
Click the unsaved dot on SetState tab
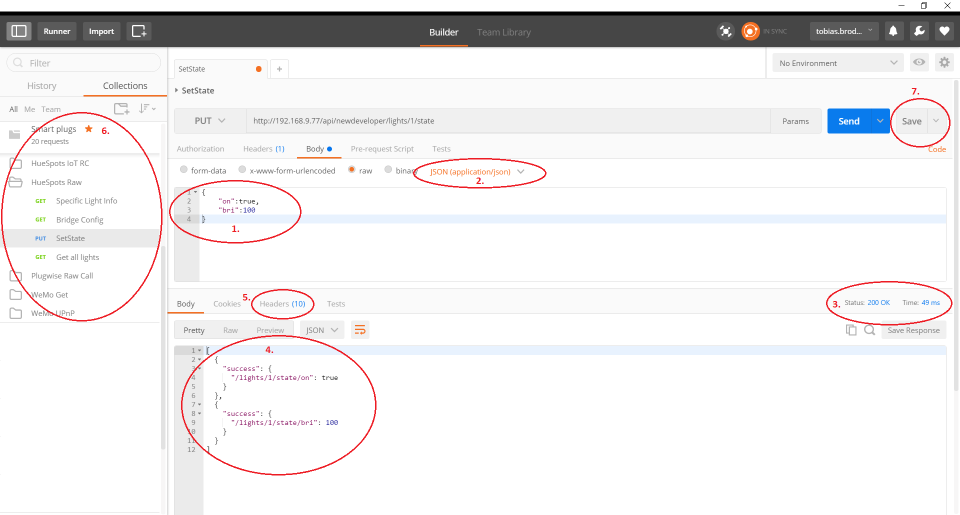pos(258,69)
